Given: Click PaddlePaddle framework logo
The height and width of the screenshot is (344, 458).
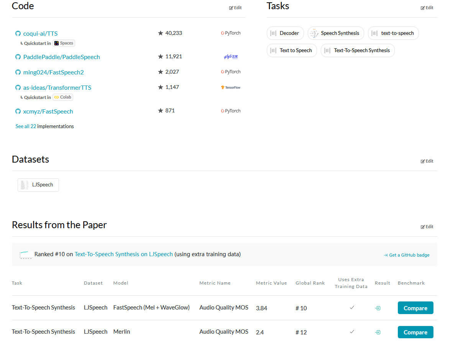Looking at the screenshot, I should pyautogui.click(x=231, y=57).
